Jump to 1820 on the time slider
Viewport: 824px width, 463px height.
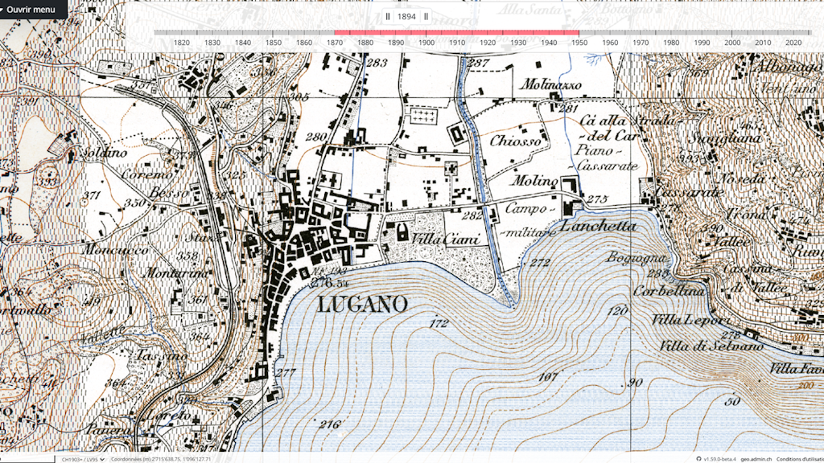(182, 33)
